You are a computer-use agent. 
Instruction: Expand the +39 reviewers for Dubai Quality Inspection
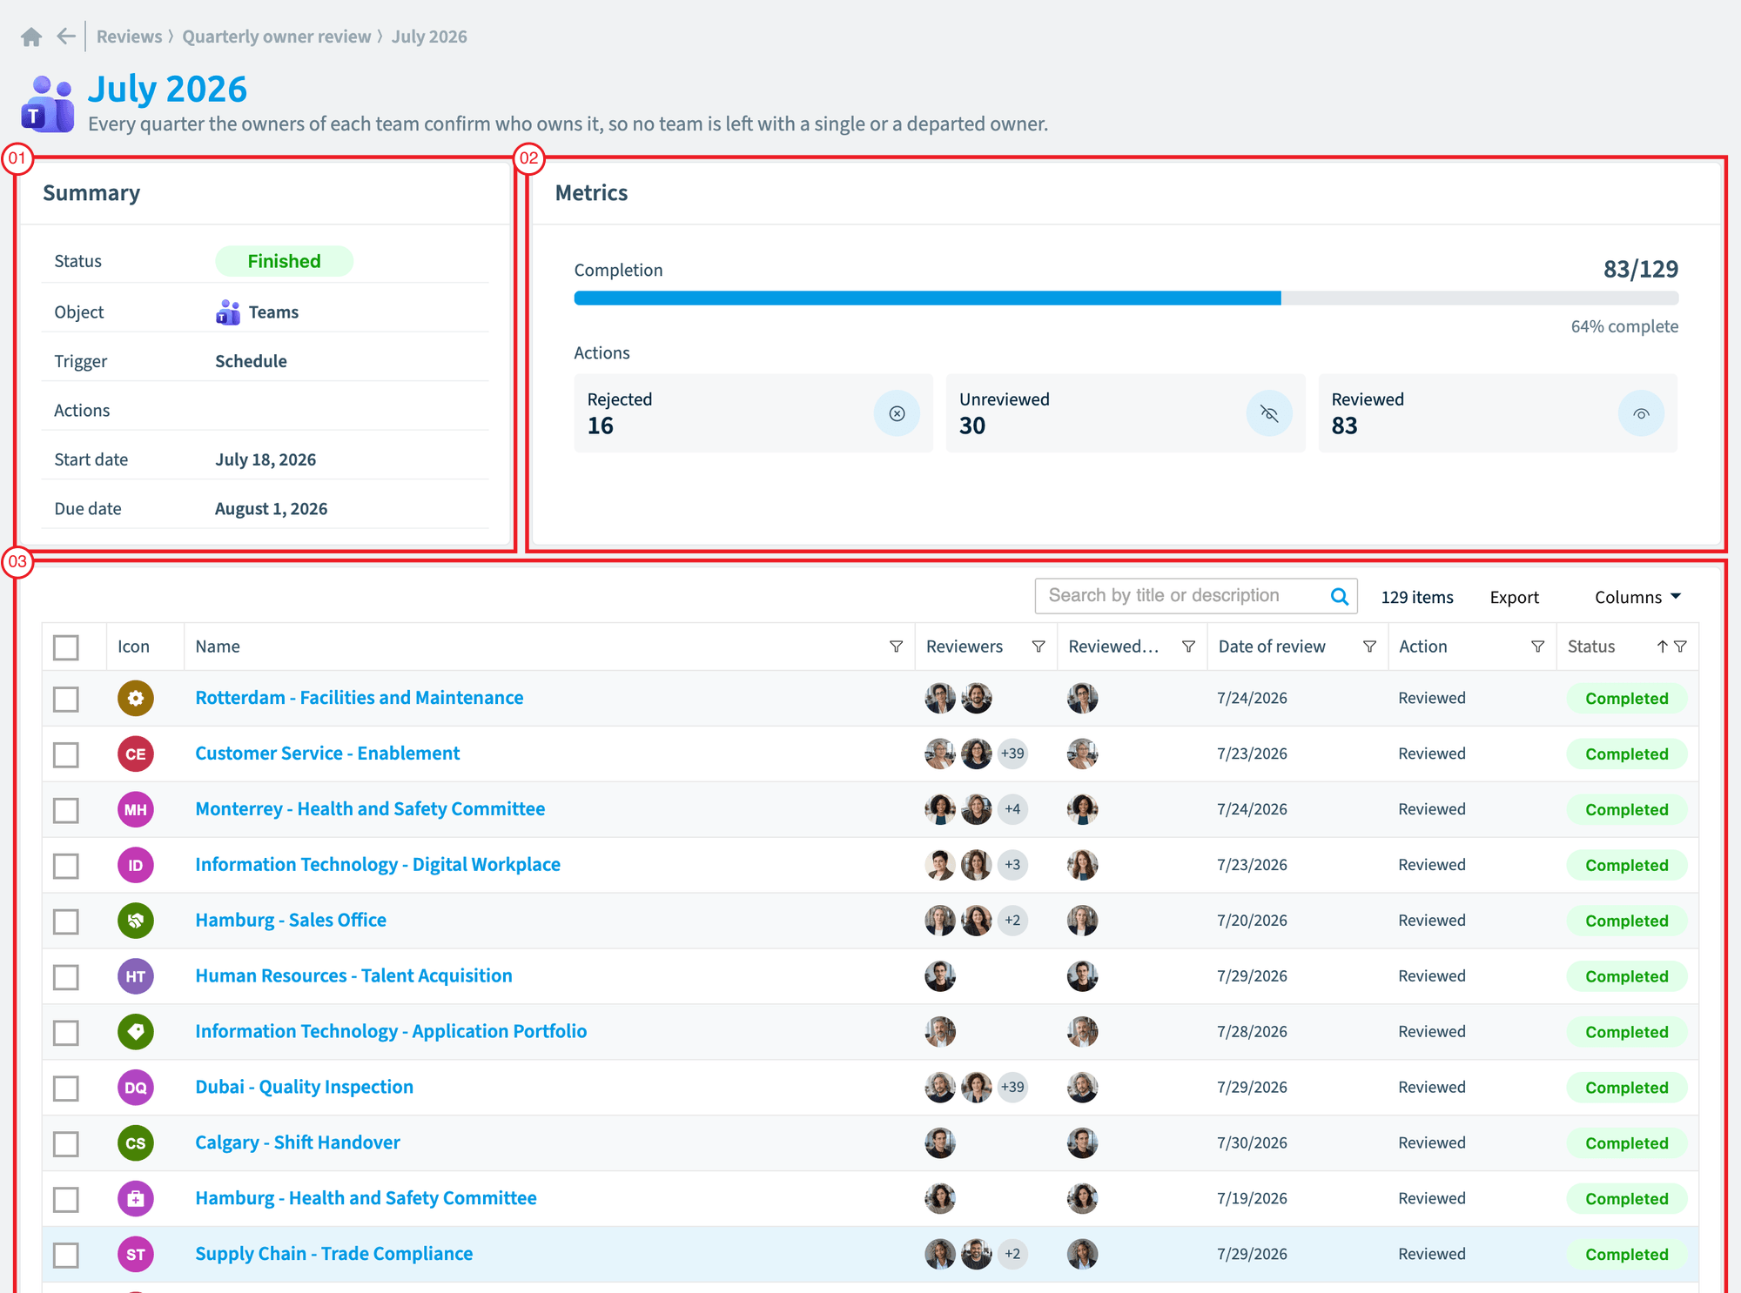(1012, 1087)
